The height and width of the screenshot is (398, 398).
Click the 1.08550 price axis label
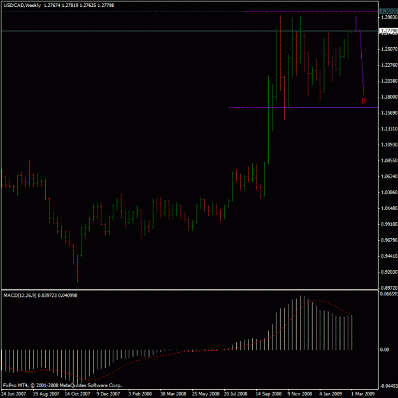coord(389,160)
